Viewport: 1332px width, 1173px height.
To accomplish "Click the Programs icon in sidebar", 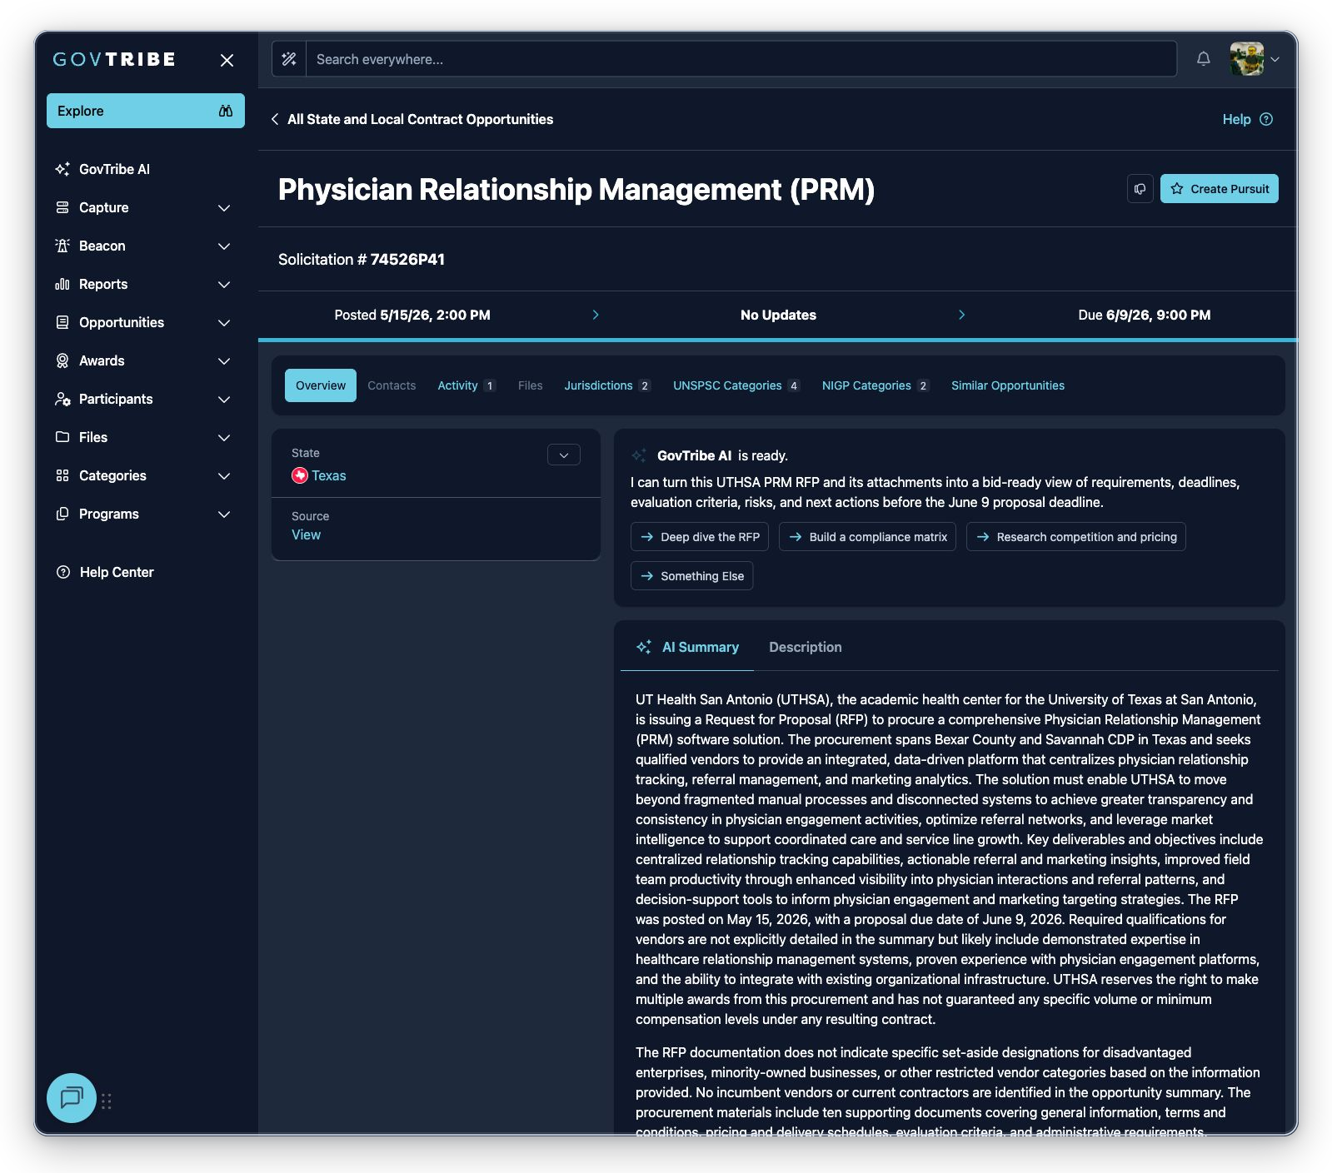I will (x=62, y=514).
